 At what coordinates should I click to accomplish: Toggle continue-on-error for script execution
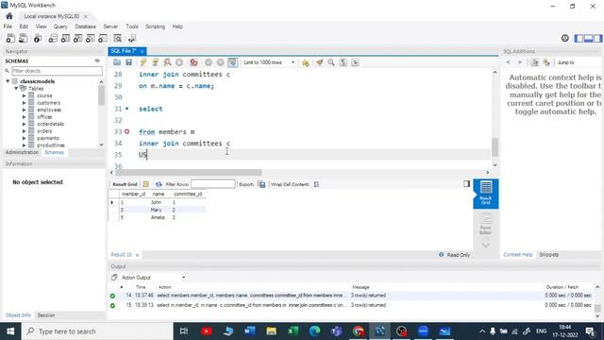click(x=193, y=62)
